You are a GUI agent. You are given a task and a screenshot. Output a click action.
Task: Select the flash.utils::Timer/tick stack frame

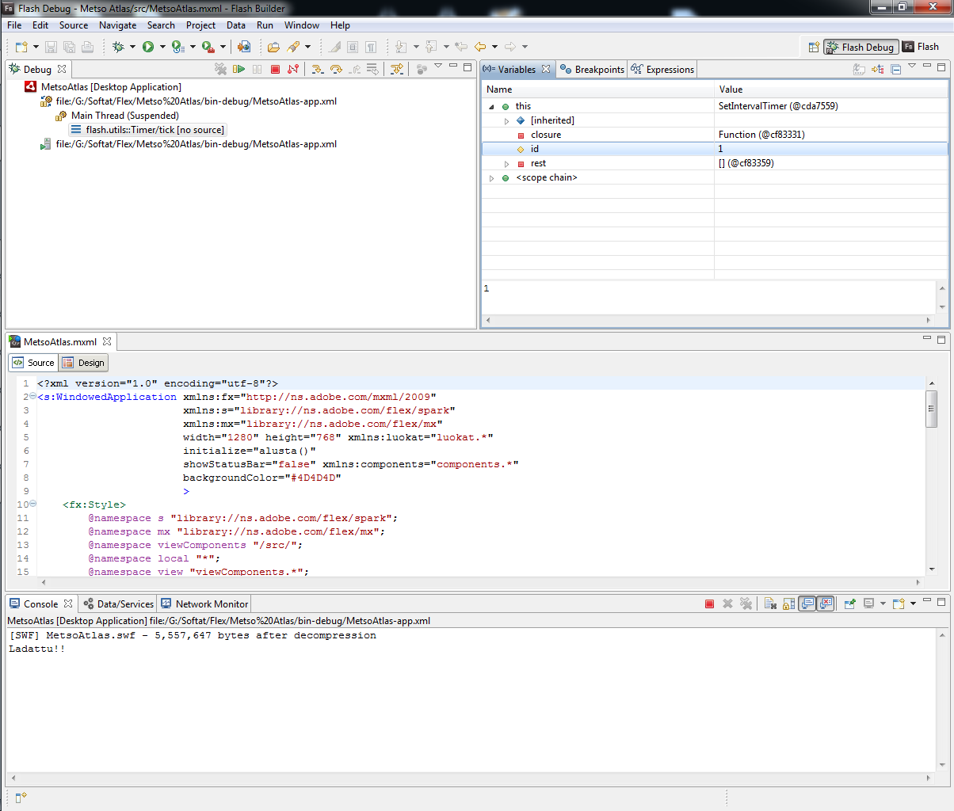point(147,130)
